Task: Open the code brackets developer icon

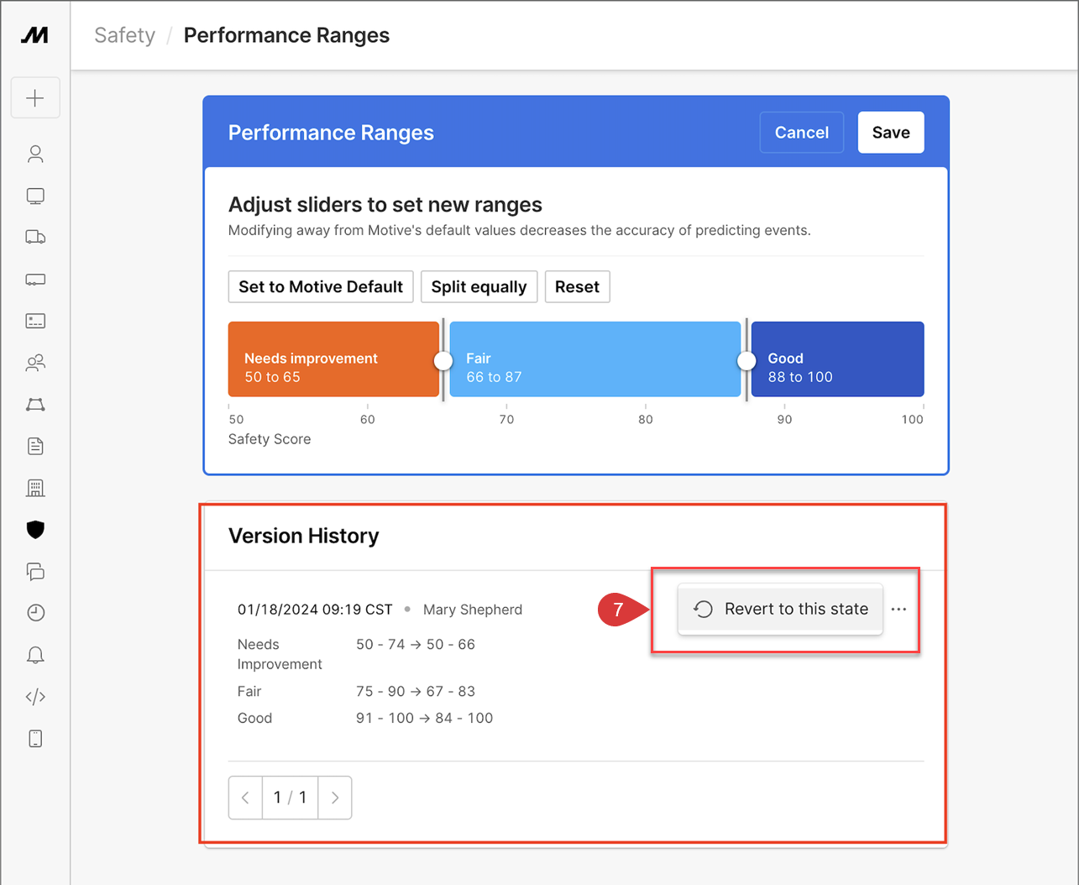Action: point(35,697)
